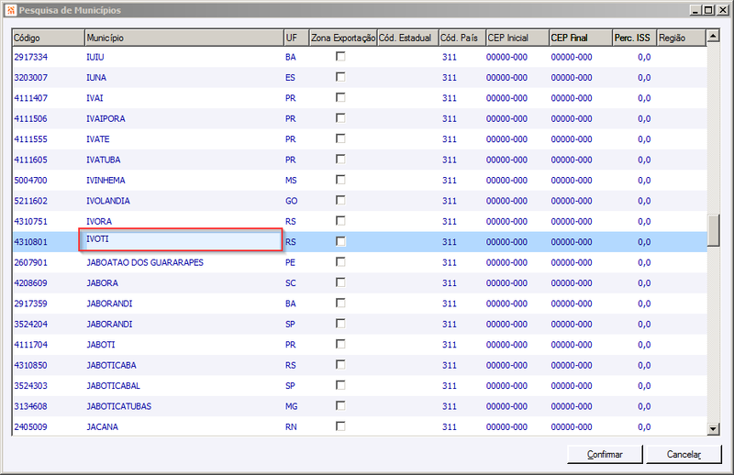Click scrollbar up arrow
This screenshot has height=475, width=734.
(713, 36)
